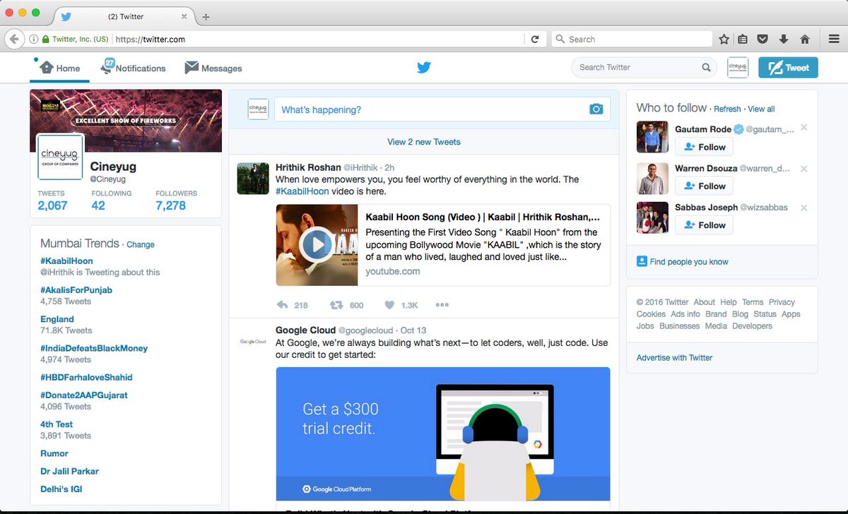Play the Kaabil Hoon video
Viewport: 848px width, 514px height.
(x=317, y=245)
